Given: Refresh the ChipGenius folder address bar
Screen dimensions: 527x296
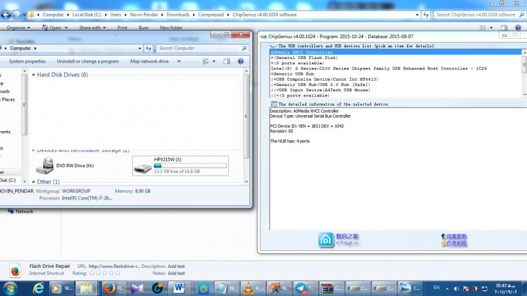Looking at the screenshot, I should [x=426, y=15].
